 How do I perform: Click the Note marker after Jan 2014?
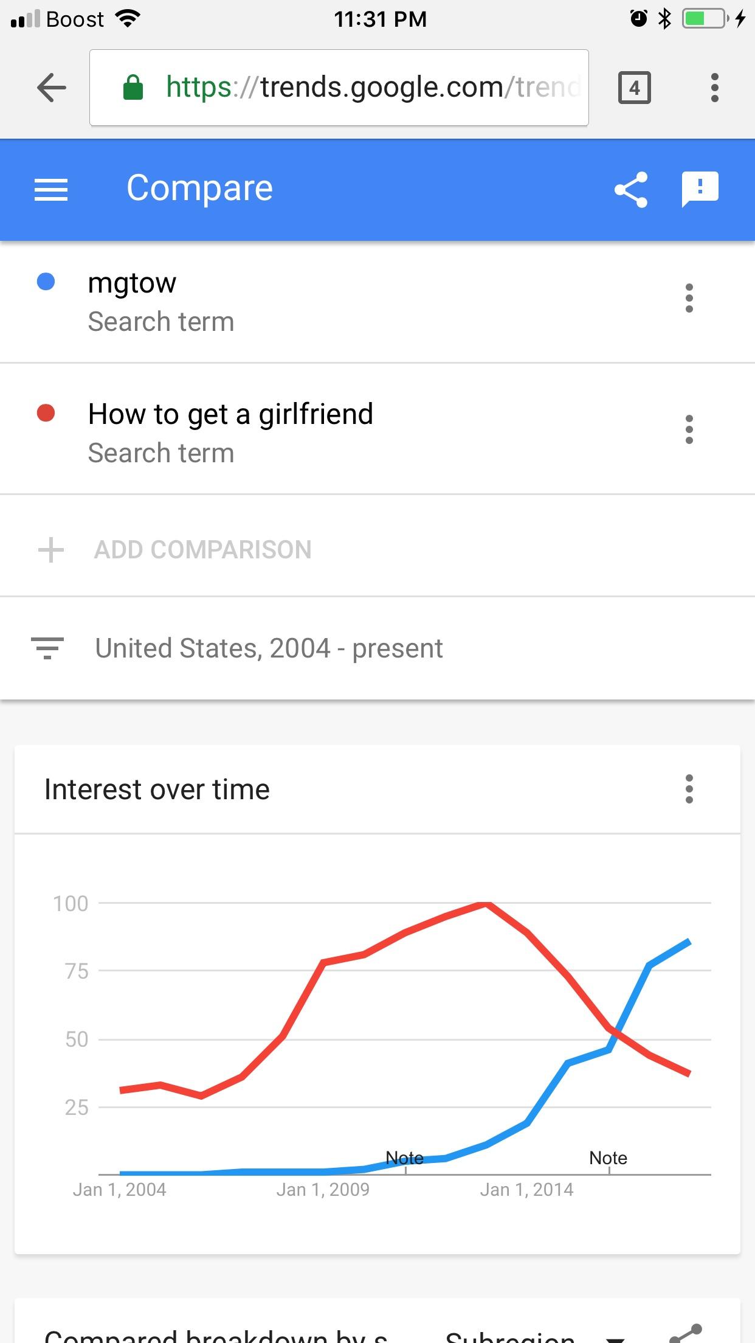(608, 1158)
